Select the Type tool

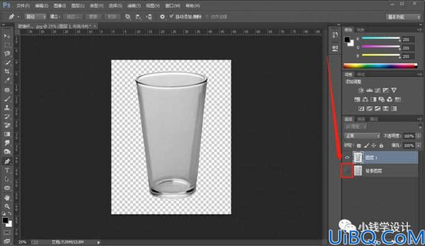point(7,170)
